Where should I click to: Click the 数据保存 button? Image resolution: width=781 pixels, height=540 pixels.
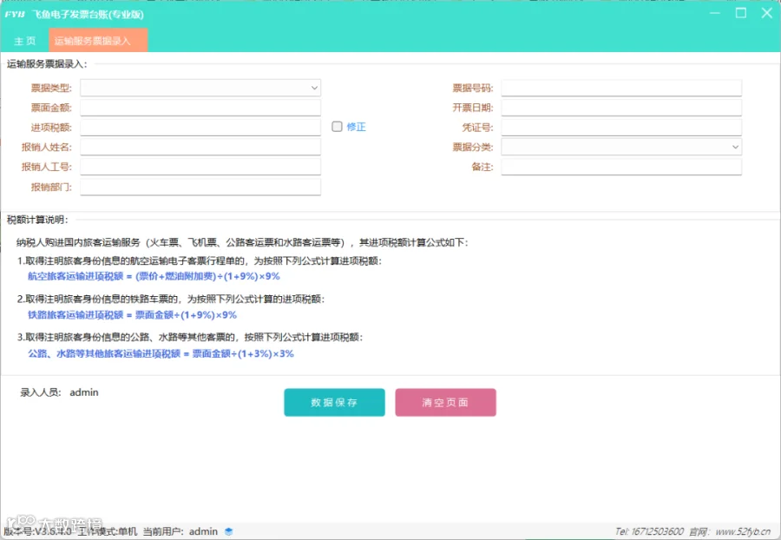click(x=334, y=403)
